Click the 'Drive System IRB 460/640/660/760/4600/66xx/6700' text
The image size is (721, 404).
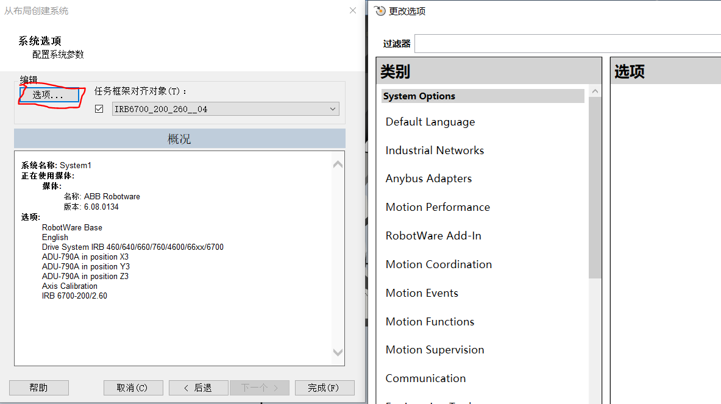132,247
